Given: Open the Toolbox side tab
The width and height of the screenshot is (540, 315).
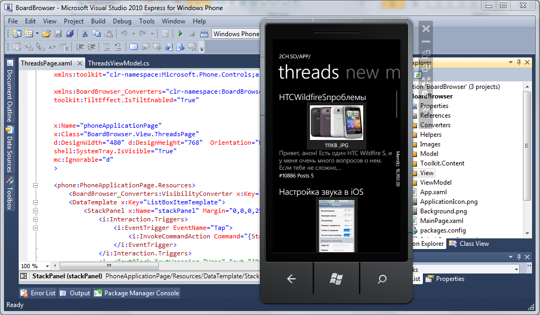Looking at the screenshot, I should pyautogui.click(x=10, y=193).
